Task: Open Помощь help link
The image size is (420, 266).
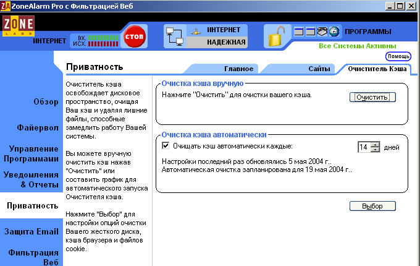Action: coord(398,56)
